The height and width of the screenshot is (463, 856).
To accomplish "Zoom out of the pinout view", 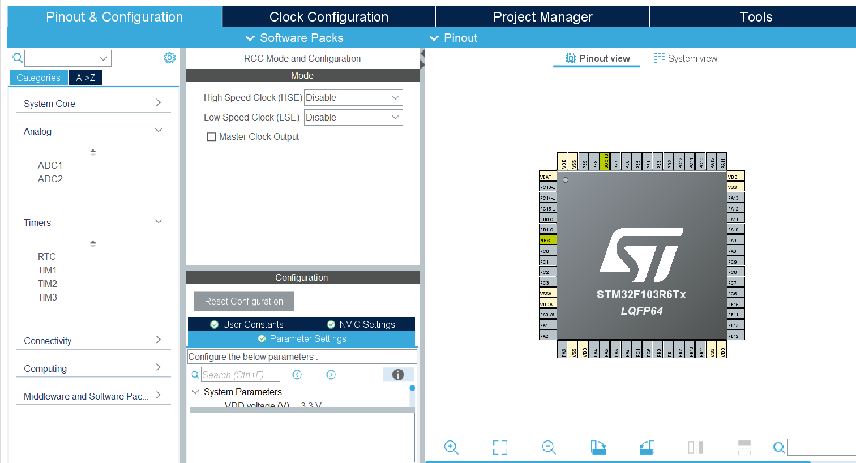I will point(549,447).
